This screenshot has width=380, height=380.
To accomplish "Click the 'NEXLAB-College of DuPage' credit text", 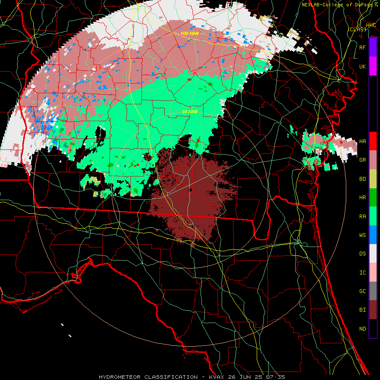I will click(x=338, y=5).
